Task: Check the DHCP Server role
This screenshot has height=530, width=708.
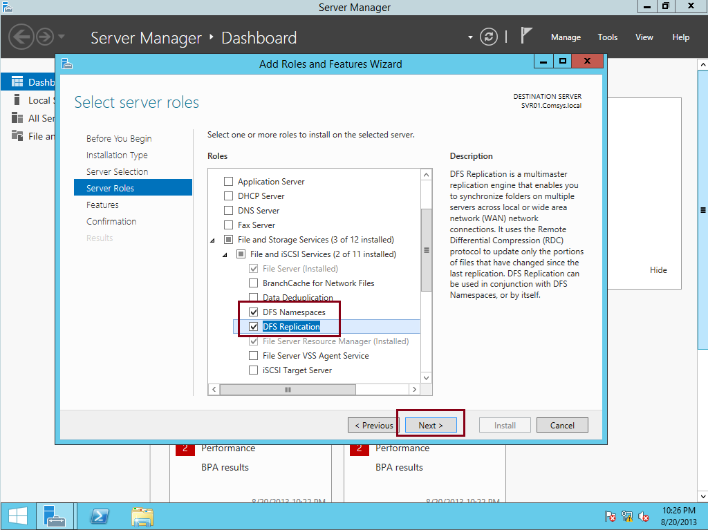Action: (228, 196)
